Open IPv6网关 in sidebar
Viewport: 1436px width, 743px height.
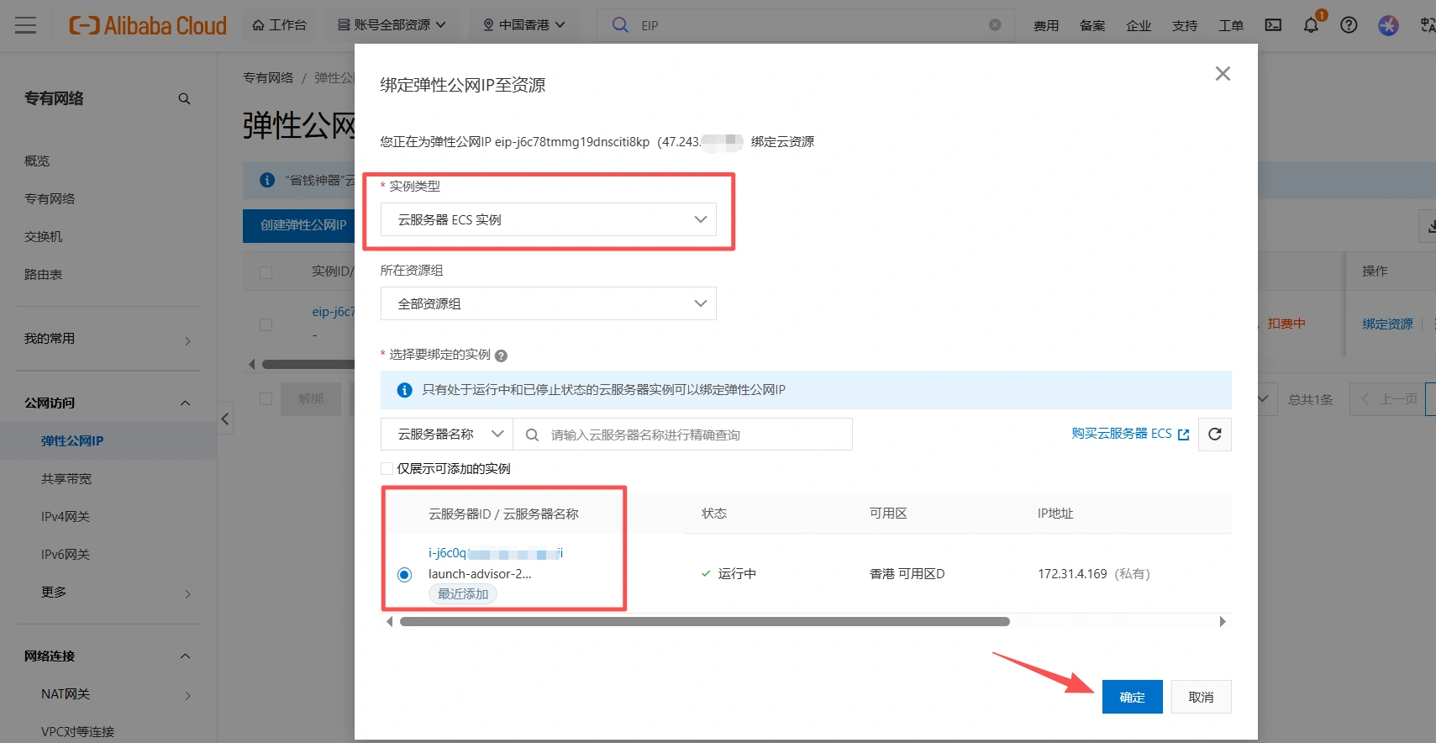point(66,554)
